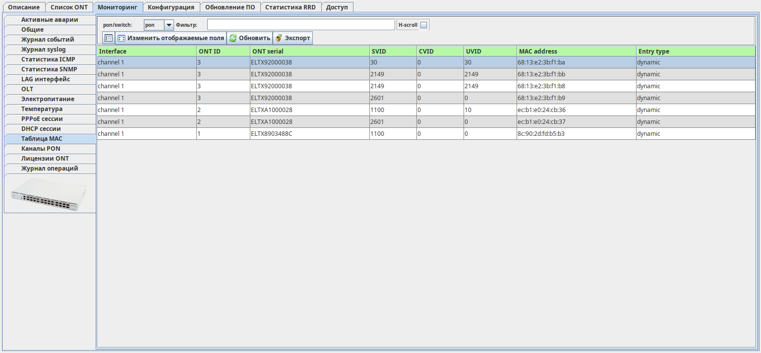
Task: Click into the Фильтр input field
Action: point(300,25)
